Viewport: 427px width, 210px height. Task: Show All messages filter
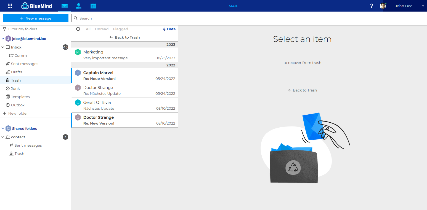pyautogui.click(x=88, y=29)
